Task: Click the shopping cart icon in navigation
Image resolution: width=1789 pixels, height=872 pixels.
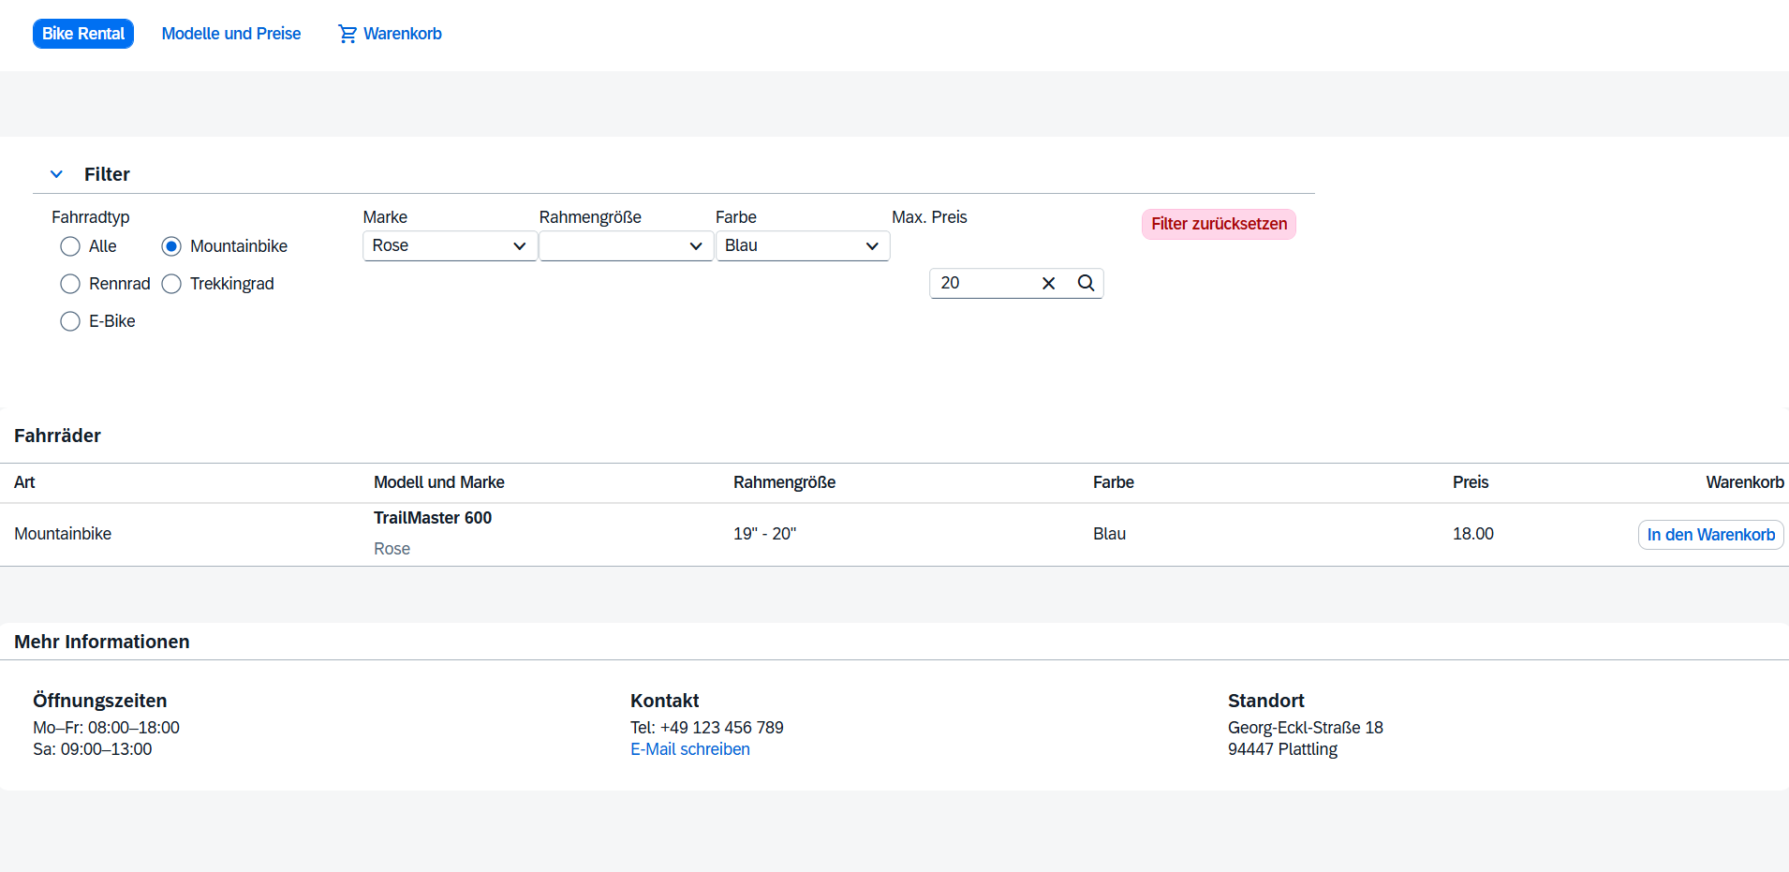Action: tap(347, 34)
